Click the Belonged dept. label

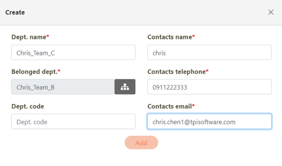pyautogui.click(x=34, y=72)
